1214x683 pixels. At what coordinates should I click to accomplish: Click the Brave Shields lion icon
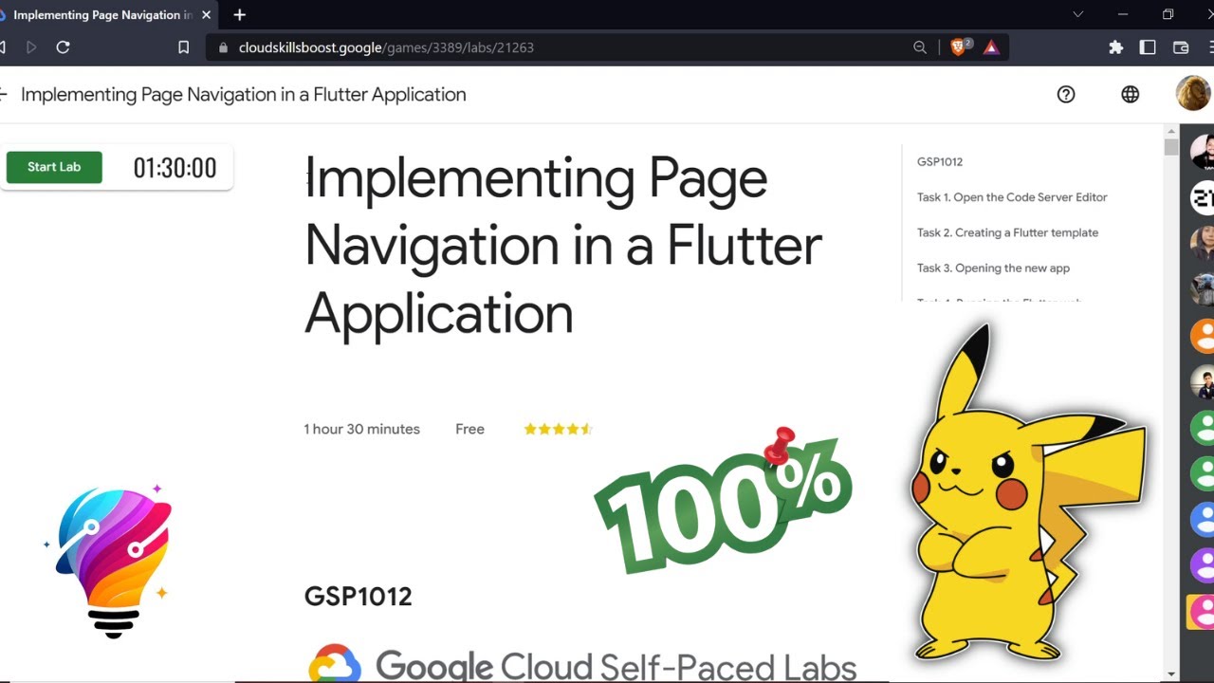pos(959,46)
